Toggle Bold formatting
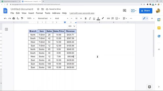Image resolution: width=163 pixels, height=91 pixels. coord(86,18)
